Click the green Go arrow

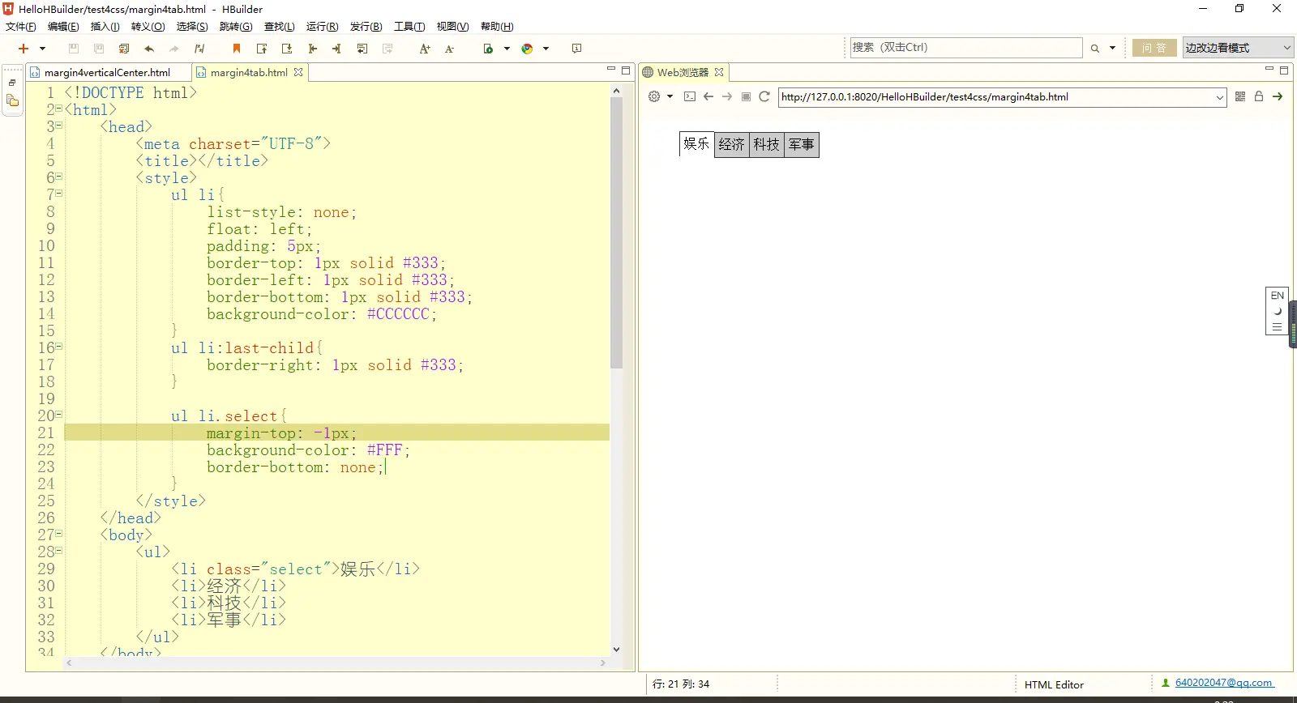(x=1278, y=96)
